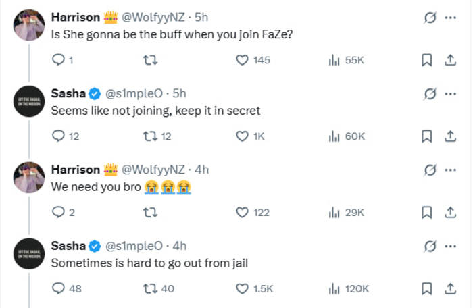Click Harrison's profile picture on the FaZe tweet
The width and height of the screenshot is (473, 308).
tap(30, 26)
